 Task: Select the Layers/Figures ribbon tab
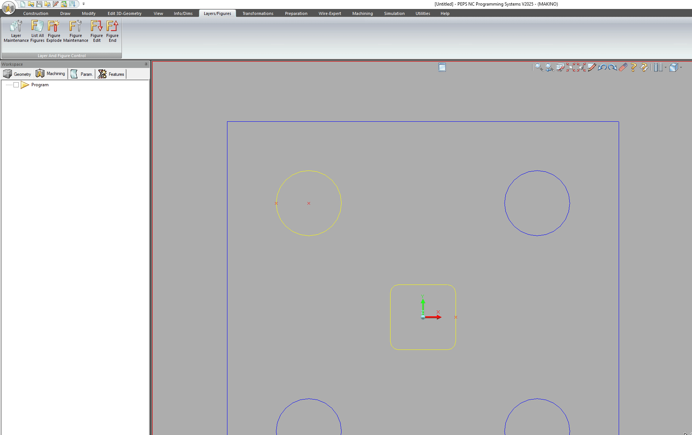point(217,13)
